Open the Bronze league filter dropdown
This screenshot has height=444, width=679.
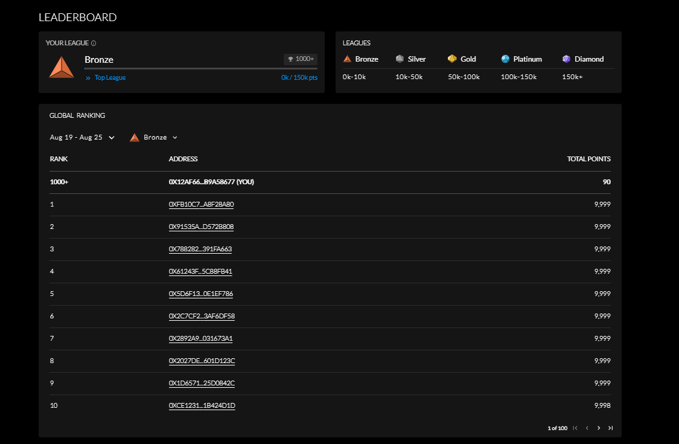tap(154, 138)
